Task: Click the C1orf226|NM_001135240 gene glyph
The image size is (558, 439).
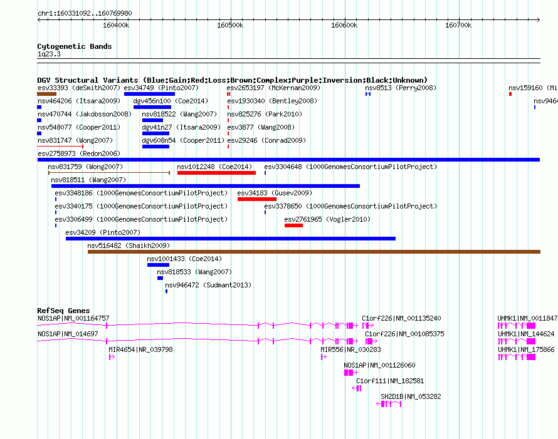Action: pyautogui.click(x=368, y=326)
